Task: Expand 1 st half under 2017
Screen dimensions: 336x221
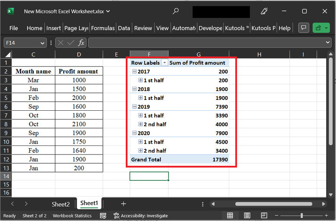Action: click(141, 80)
